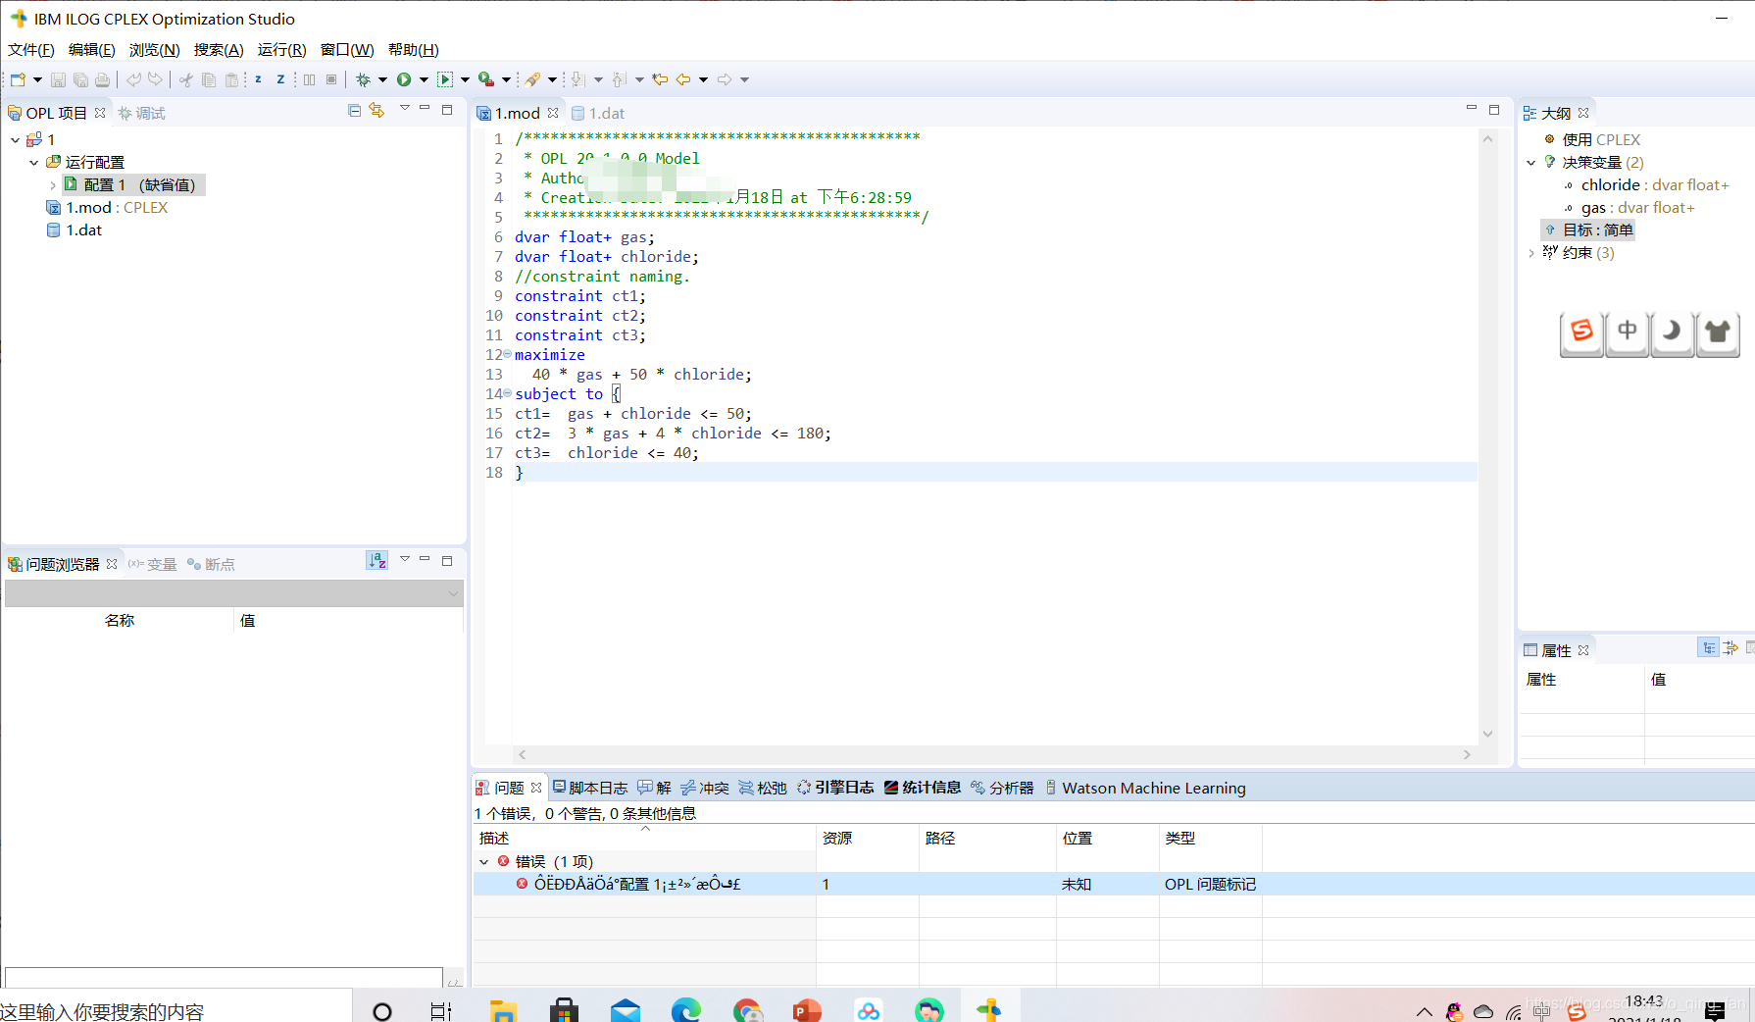This screenshot has height=1022, width=1755.
Task: Select 目标 : 简单 in outline
Action: pyautogui.click(x=1588, y=230)
